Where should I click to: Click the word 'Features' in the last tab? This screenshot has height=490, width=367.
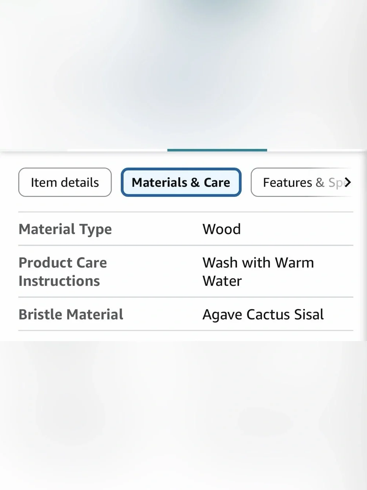pos(287,182)
